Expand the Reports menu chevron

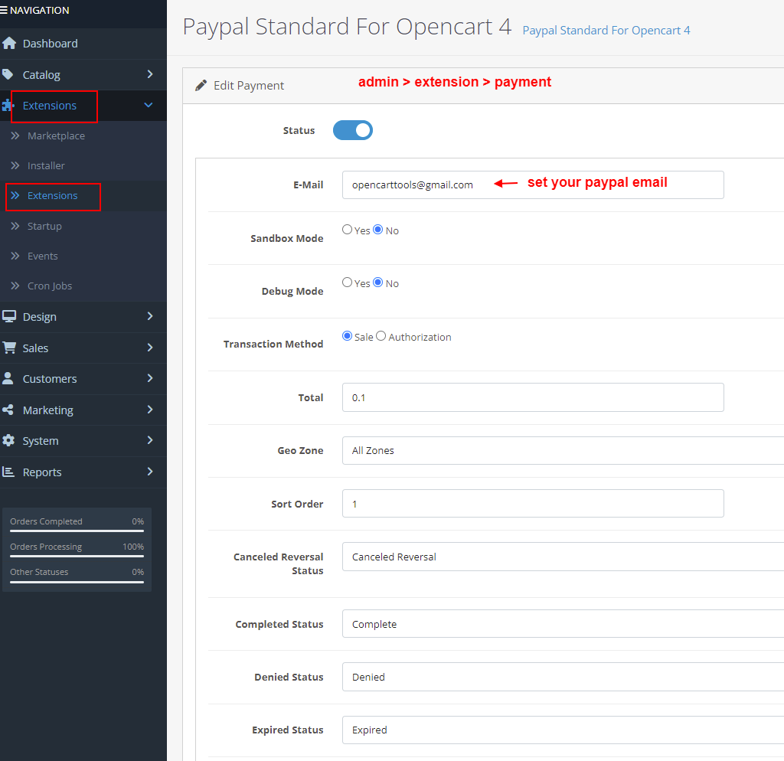click(x=149, y=472)
